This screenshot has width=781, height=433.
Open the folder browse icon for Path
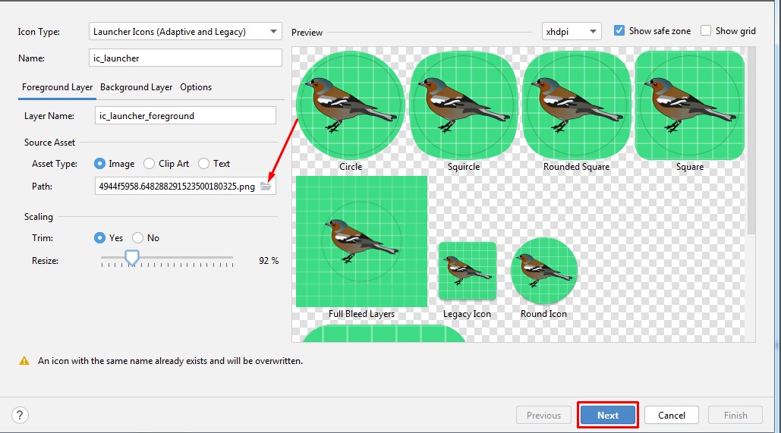point(266,187)
